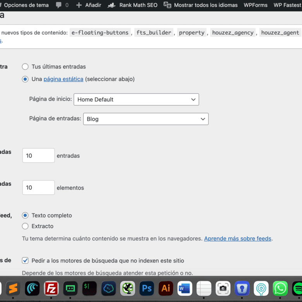Launch Microsoft Word from the dock

[185, 288]
